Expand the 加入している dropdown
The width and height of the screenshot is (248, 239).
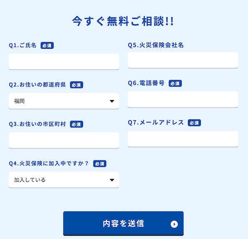tap(64, 180)
